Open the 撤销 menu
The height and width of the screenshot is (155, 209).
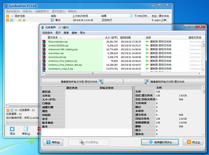click(74, 33)
